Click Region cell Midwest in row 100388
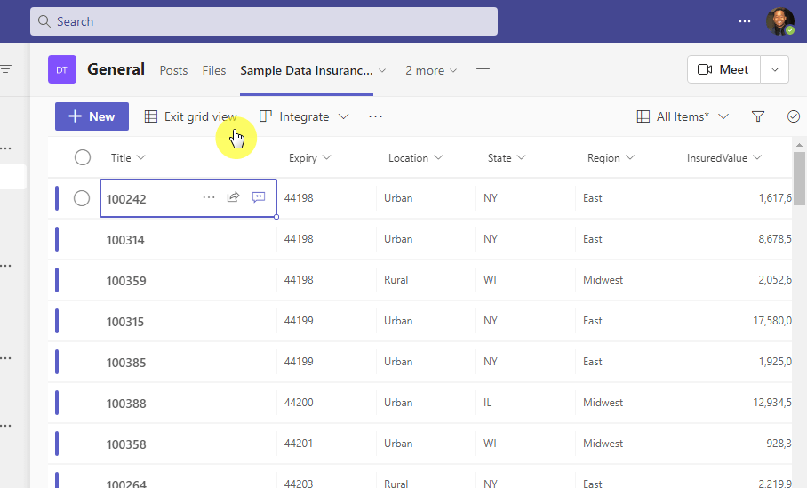807x488 pixels. 625,403
